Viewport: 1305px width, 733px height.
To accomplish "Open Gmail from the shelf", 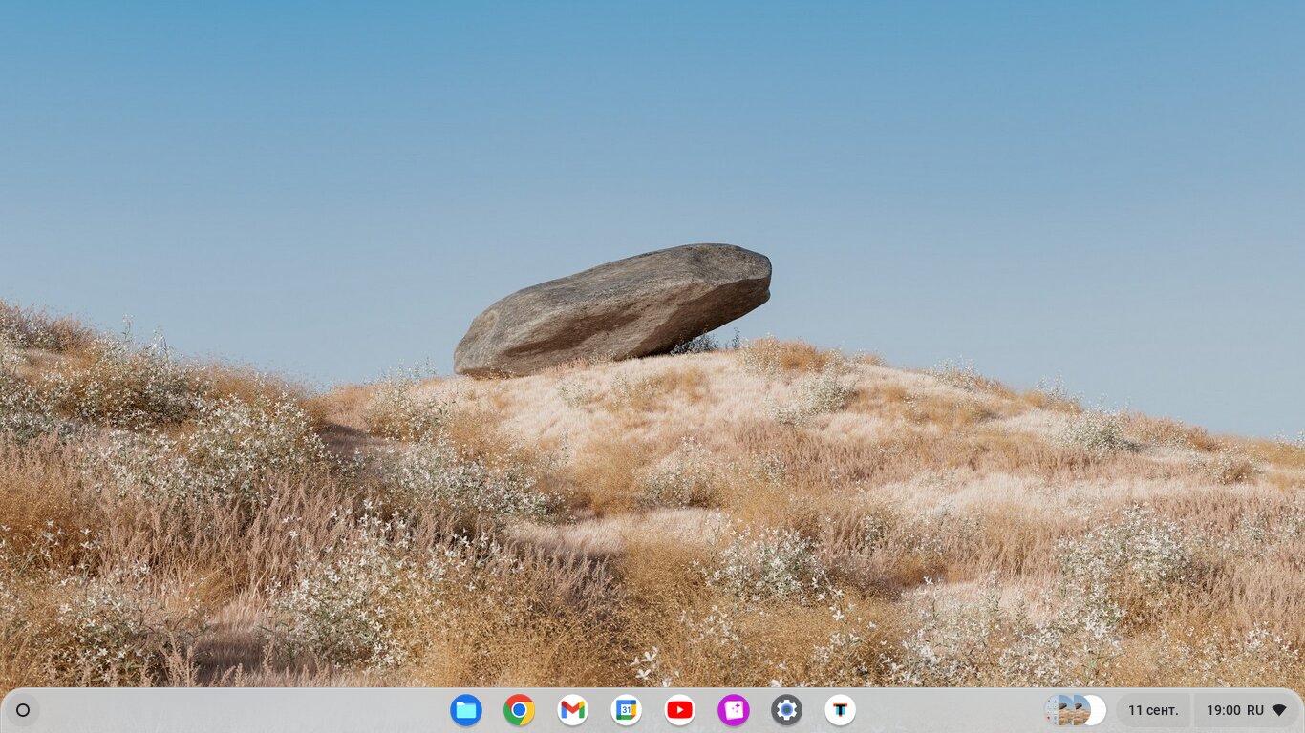I will click(573, 710).
